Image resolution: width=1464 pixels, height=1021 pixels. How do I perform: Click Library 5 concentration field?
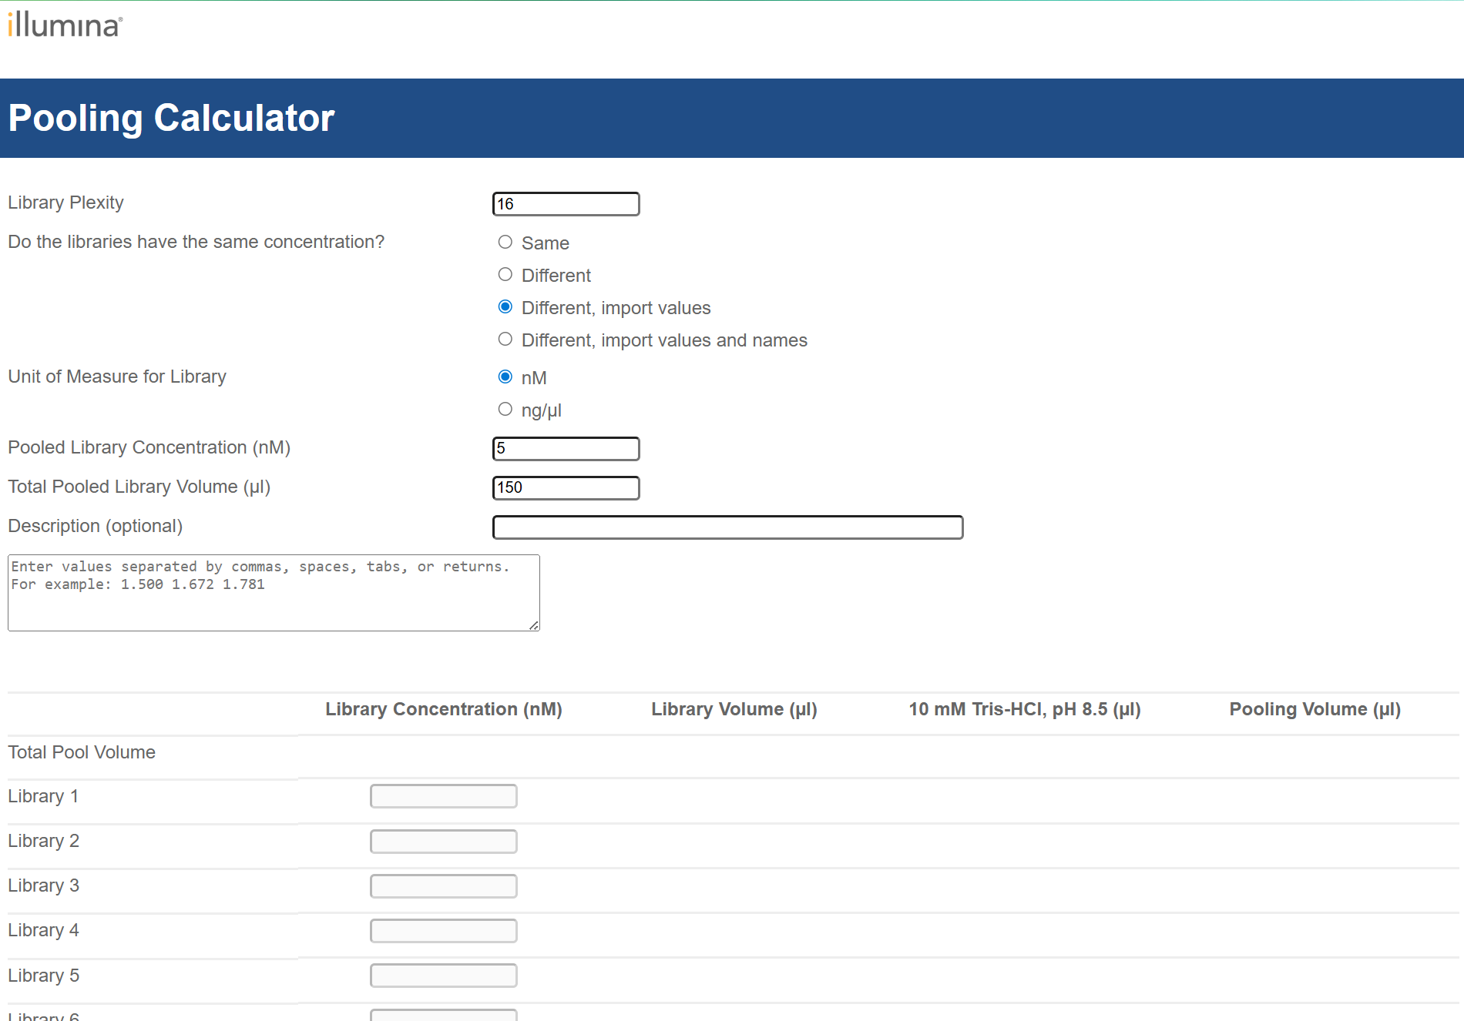tap(443, 976)
